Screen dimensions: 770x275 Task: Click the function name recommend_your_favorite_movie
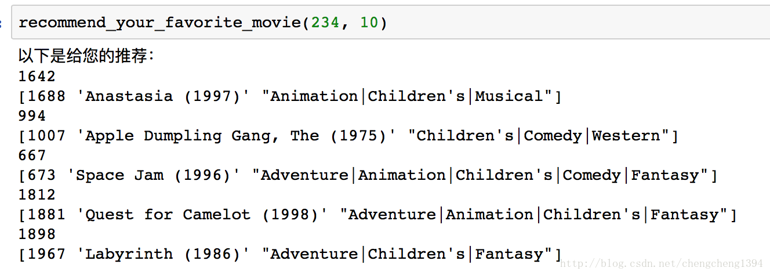159,23
